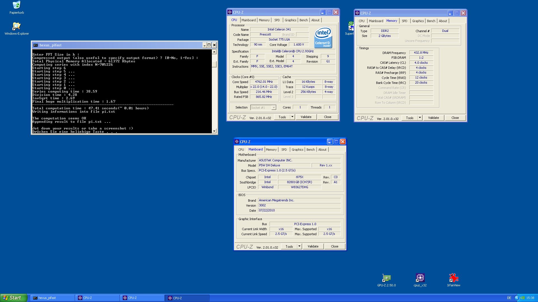Click Close button in Mainboard window

tap(335, 246)
